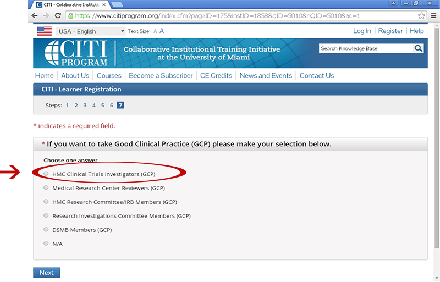The image size is (440, 282).
Task: Click the Chrome user profile icon
Action: tap(393, 3)
